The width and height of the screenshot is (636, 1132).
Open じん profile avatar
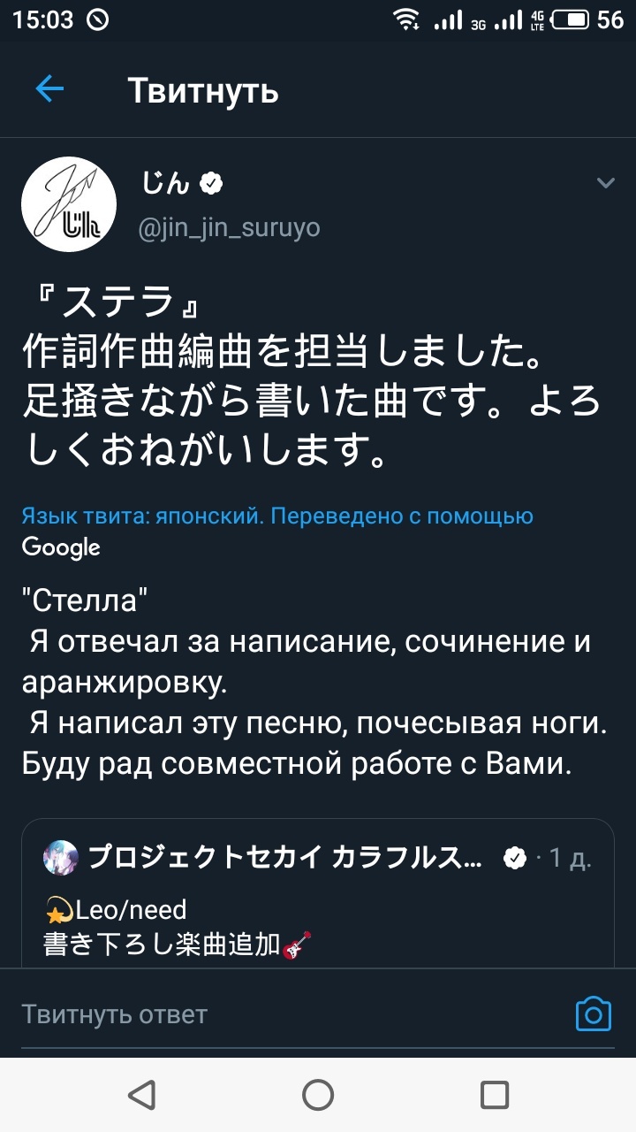click(x=68, y=204)
